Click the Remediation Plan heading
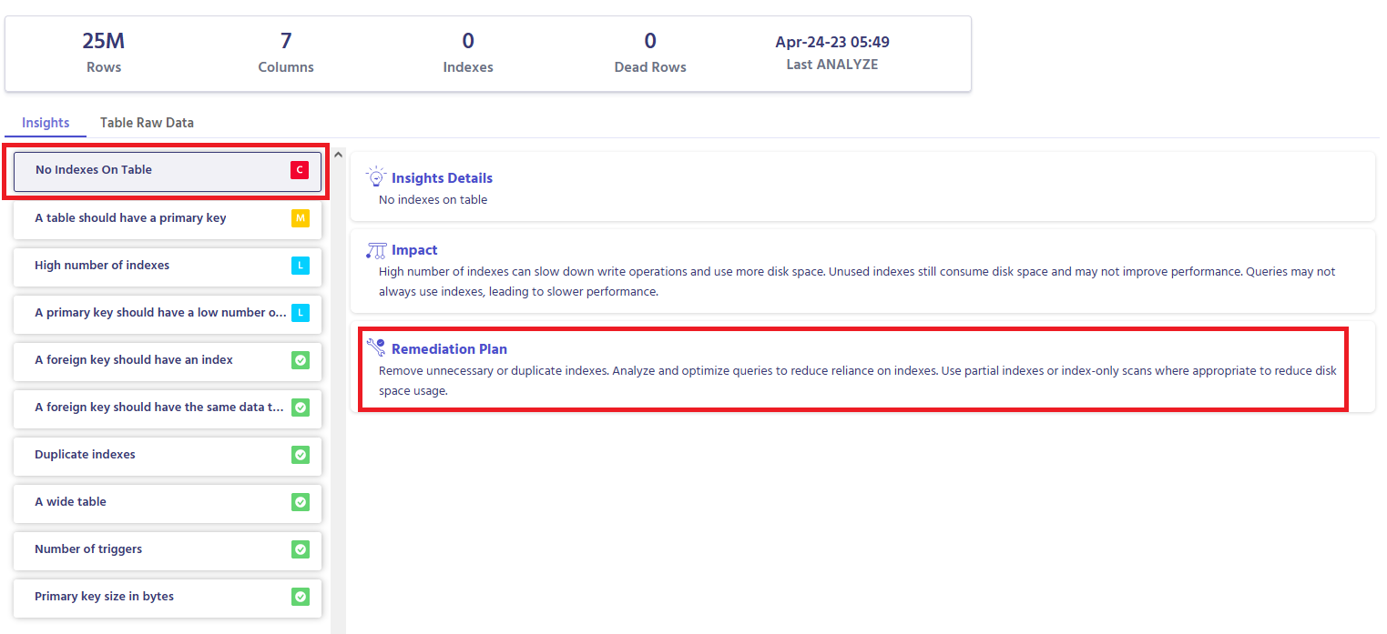This screenshot has height=634, width=1387. [449, 349]
